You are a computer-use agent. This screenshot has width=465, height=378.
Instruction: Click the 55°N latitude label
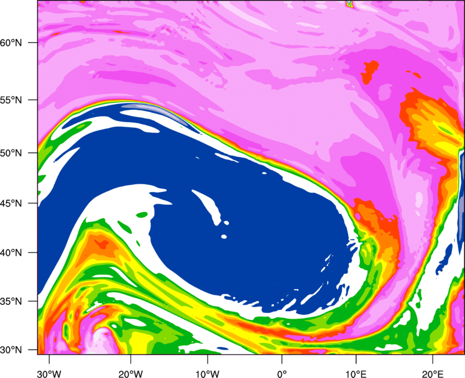pyautogui.click(x=11, y=100)
